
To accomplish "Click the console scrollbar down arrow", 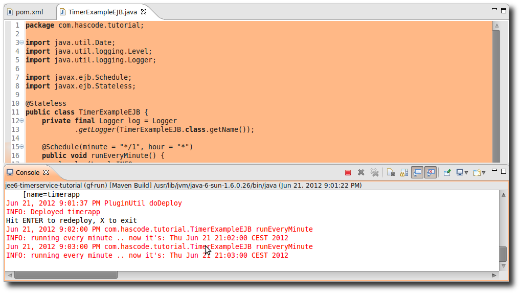I will coord(504,266).
